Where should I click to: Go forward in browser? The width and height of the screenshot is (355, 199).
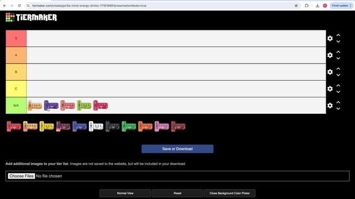(x=12, y=6)
